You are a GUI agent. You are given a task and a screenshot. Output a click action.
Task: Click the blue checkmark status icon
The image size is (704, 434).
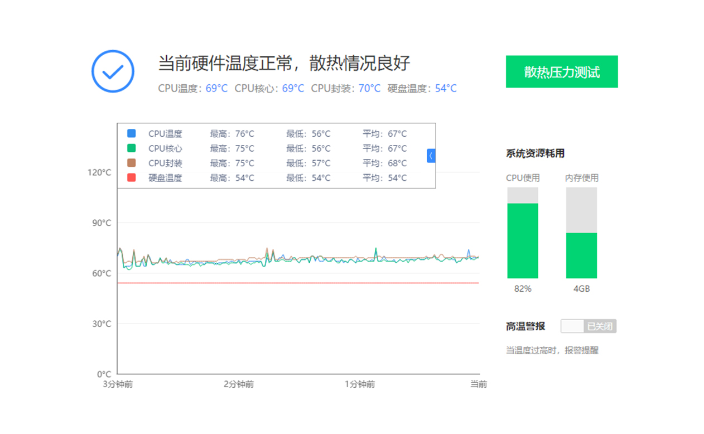pos(113,71)
